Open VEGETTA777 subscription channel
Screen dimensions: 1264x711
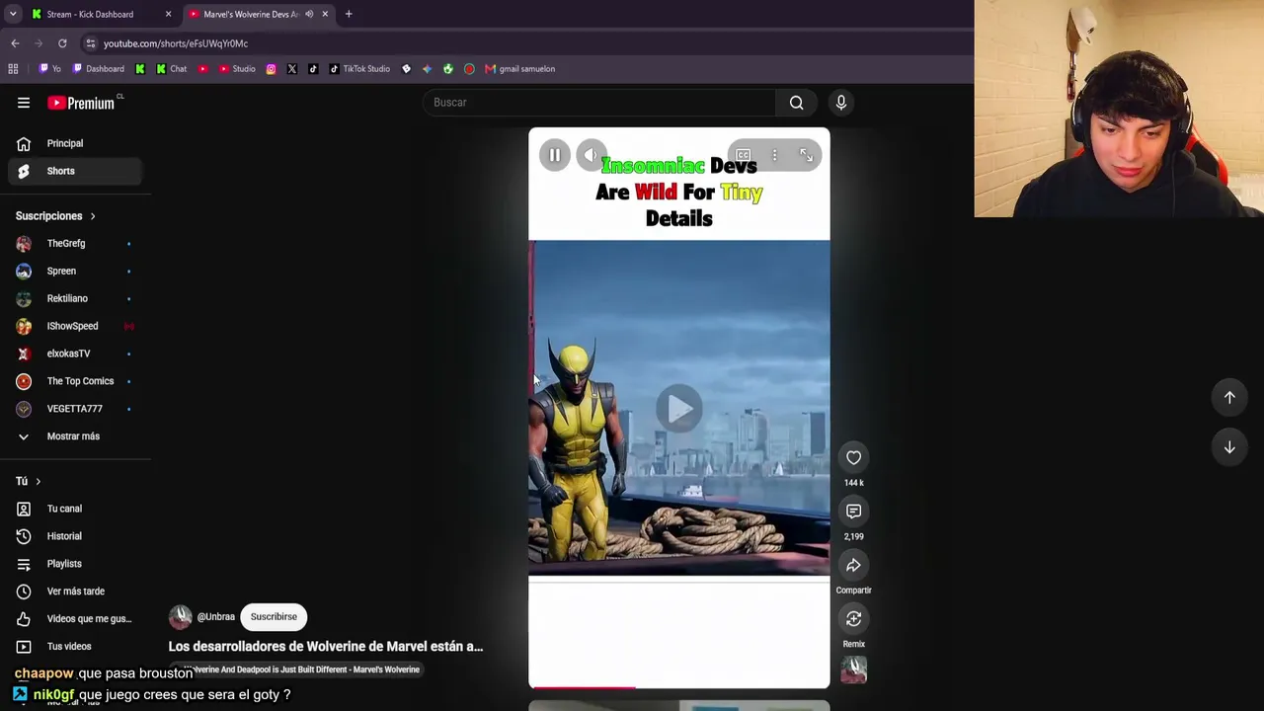(x=75, y=409)
